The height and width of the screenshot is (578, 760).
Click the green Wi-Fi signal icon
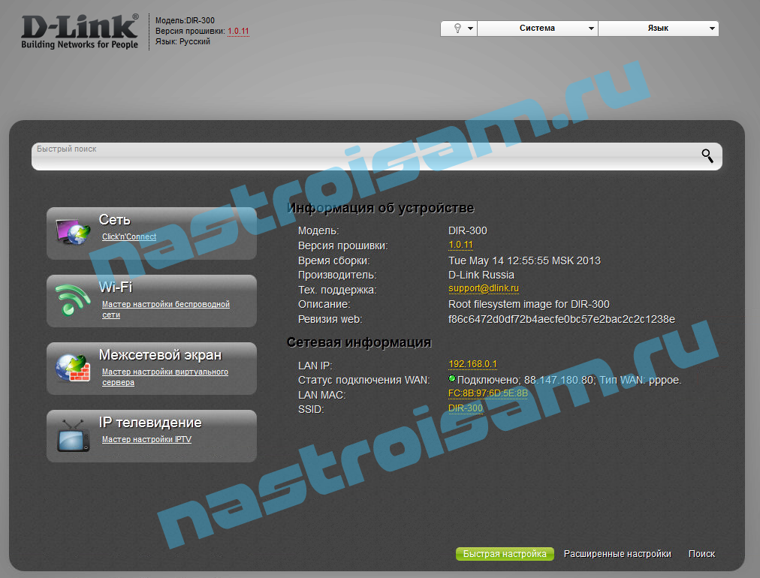click(73, 300)
